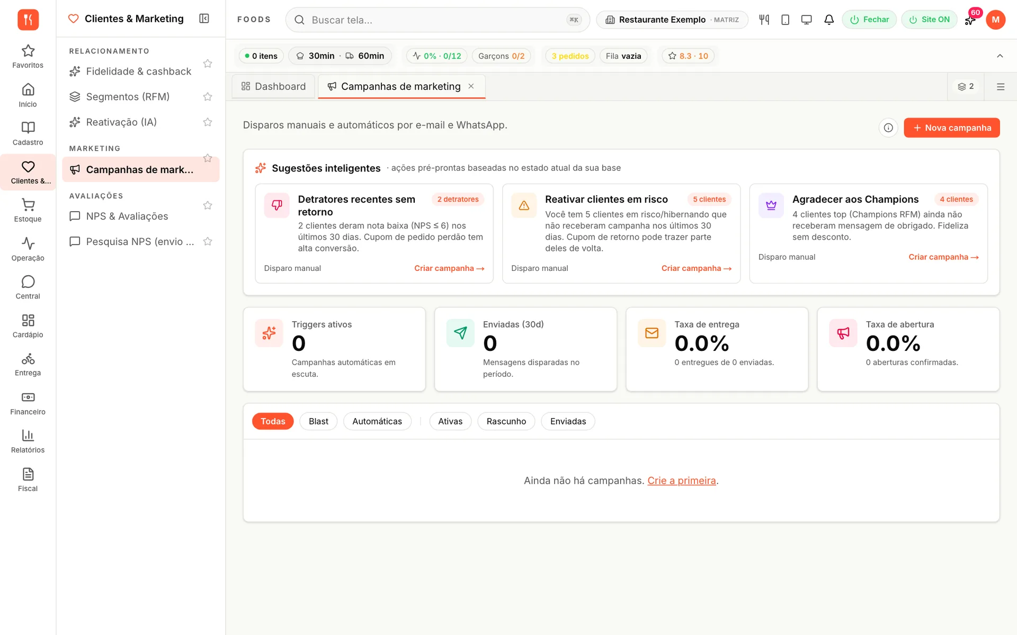Collapse the status bar chevron
1017x635 pixels.
click(1000, 56)
